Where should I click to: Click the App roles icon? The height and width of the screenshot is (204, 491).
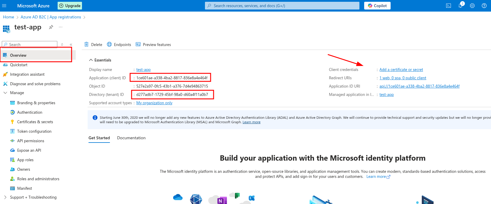coord(12,160)
